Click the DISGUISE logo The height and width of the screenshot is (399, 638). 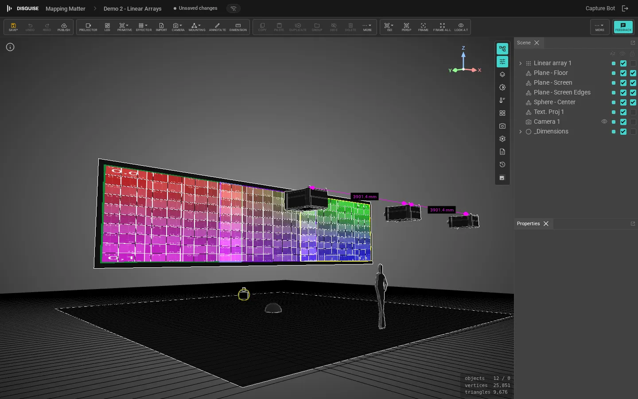tap(23, 8)
